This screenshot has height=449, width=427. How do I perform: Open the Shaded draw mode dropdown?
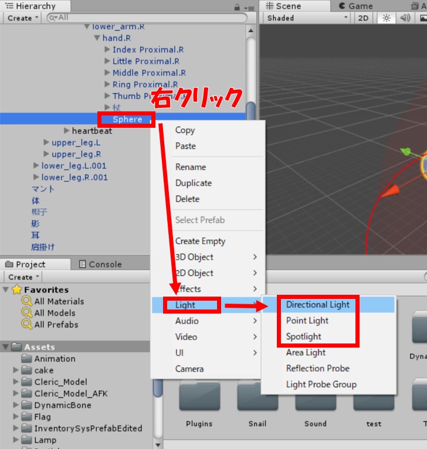point(307,18)
